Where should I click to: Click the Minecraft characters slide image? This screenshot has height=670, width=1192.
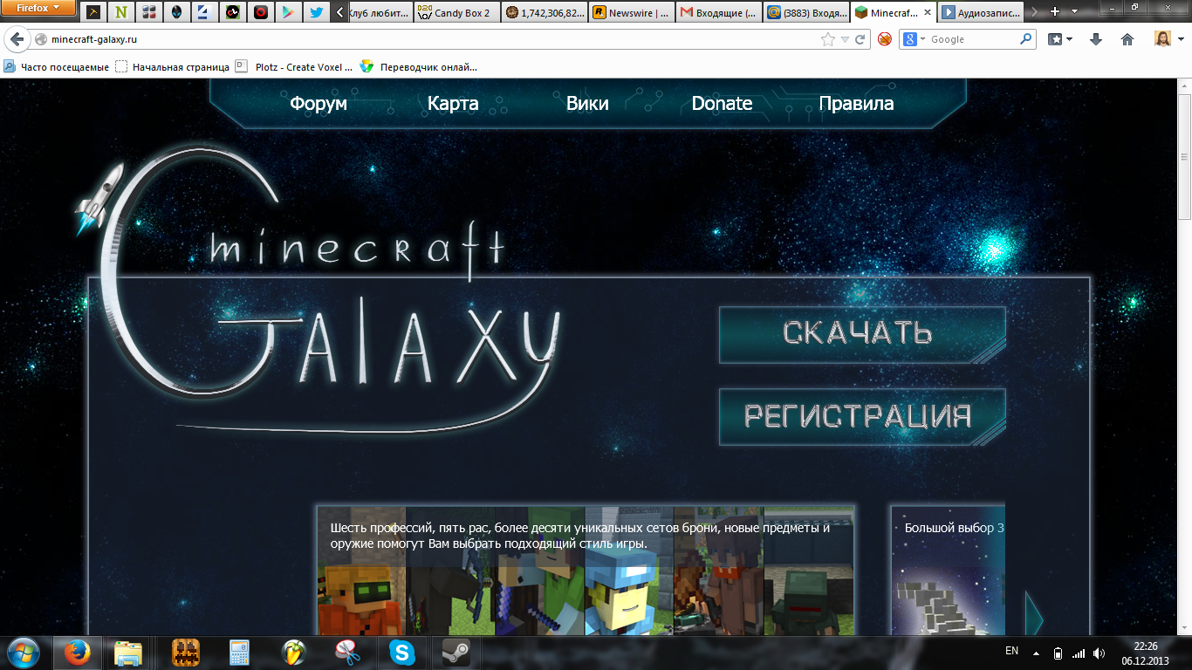coord(586,571)
